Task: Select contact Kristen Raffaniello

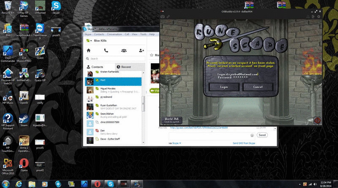Action: [113, 74]
